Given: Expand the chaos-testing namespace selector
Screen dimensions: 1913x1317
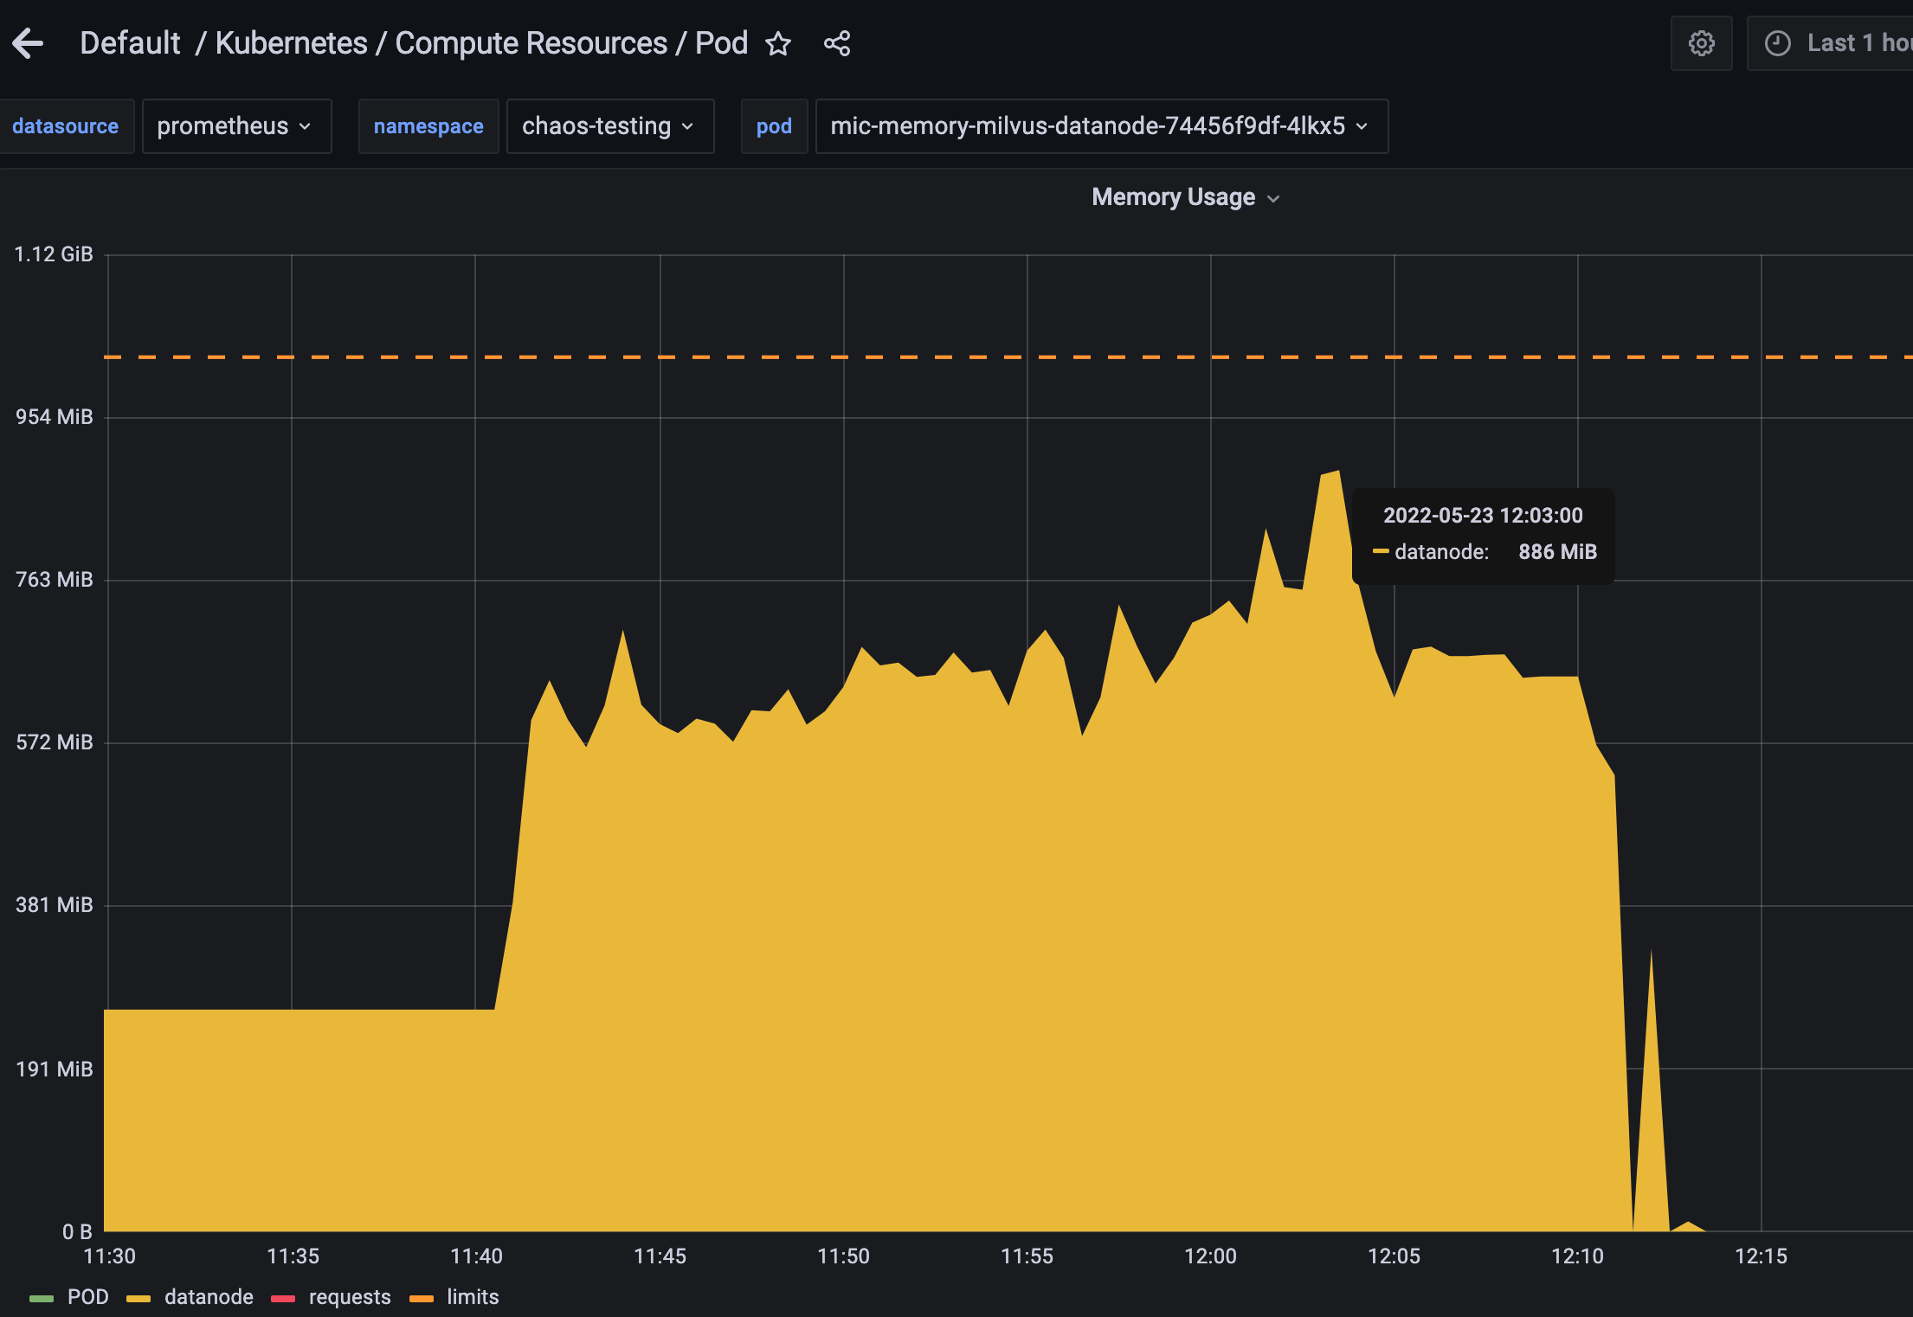Looking at the screenshot, I should pos(609,126).
